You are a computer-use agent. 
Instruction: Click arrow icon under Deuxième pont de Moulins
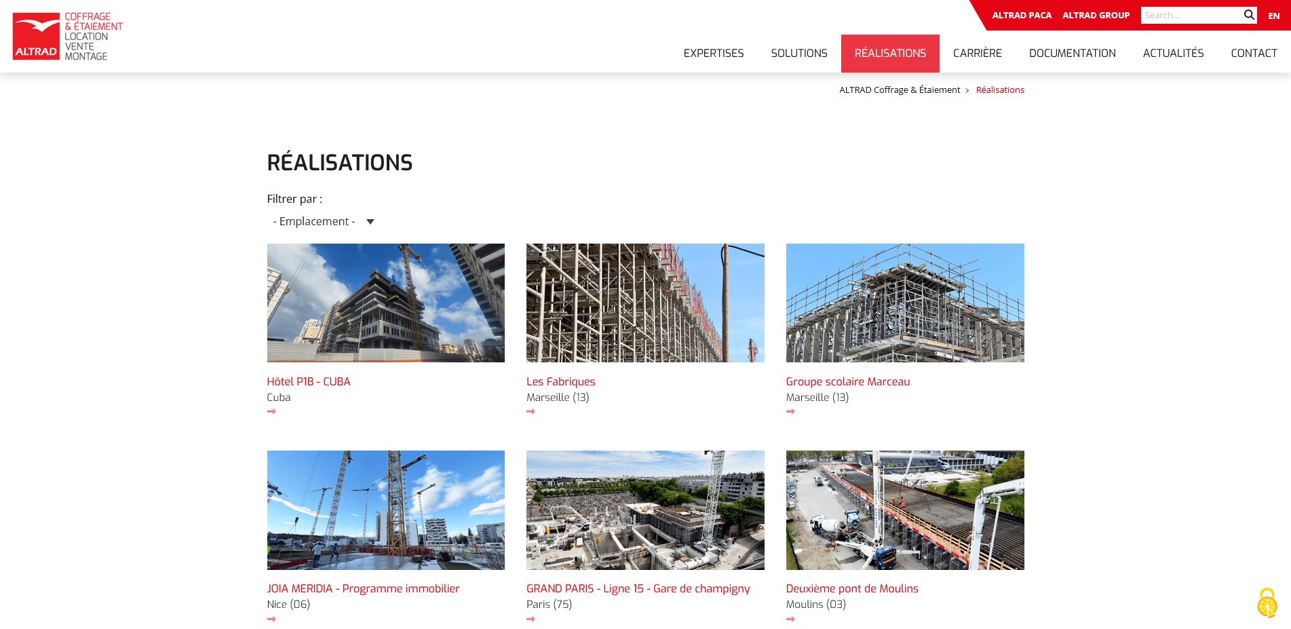pyautogui.click(x=790, y=619)
